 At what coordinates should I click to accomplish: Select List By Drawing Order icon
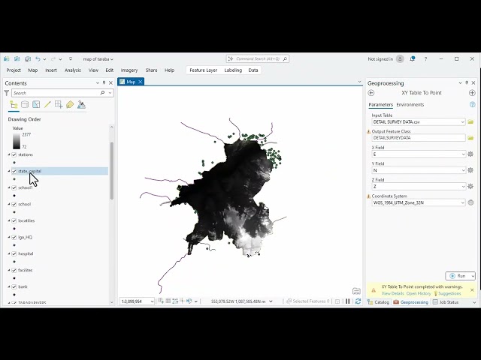tap(14, 105)
